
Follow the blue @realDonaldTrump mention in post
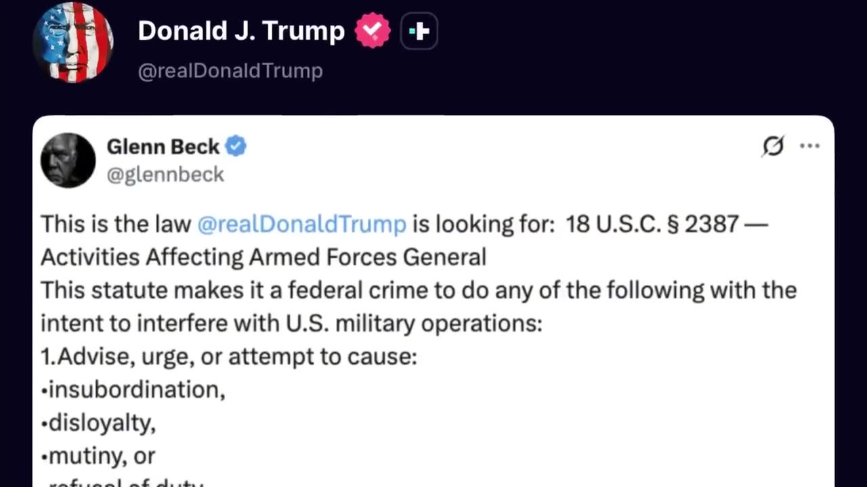301,224
